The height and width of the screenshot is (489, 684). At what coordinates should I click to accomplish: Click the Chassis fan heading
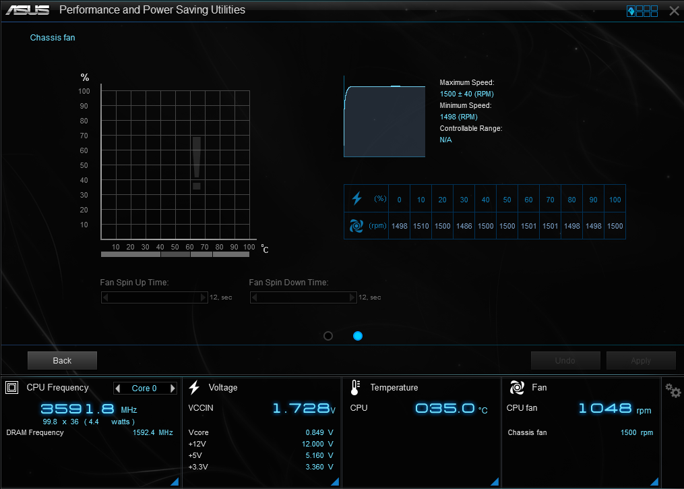pos(53,38)
